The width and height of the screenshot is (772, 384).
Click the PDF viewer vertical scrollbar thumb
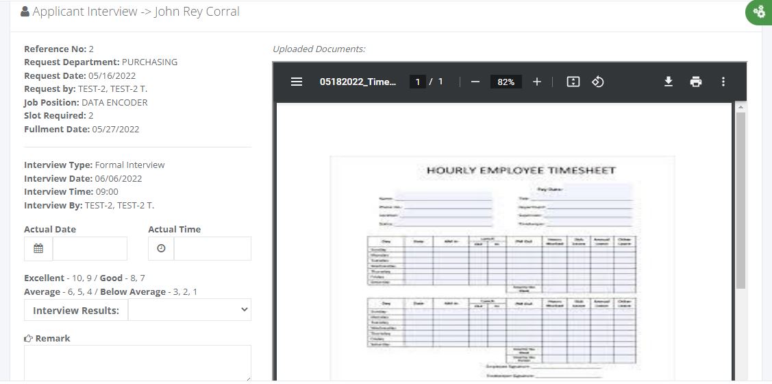click(740, 200)
